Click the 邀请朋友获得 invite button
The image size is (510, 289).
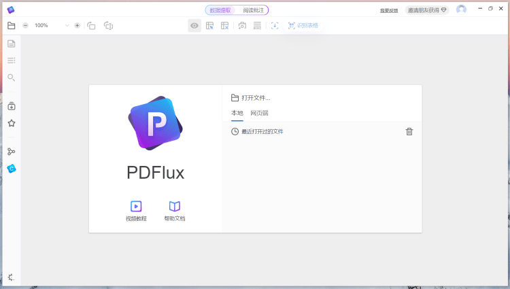tap(427, 10)
